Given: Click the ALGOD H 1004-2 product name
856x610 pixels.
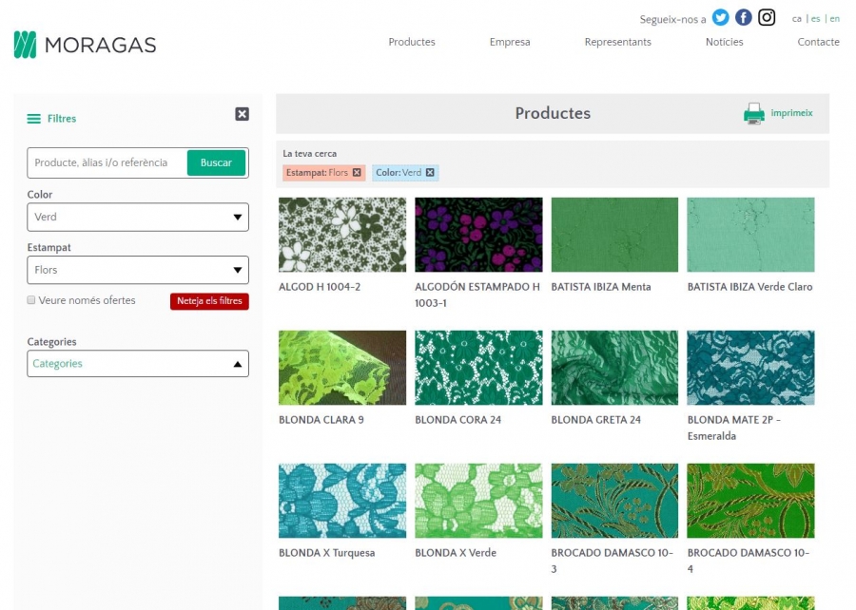Looking at the screenshot, I should (320, 287).
